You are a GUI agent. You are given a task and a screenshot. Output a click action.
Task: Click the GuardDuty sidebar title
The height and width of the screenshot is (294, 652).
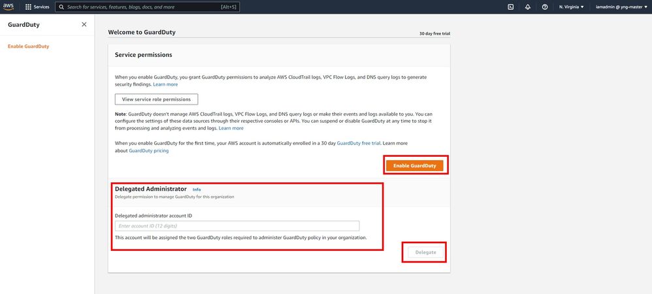coord(24,25)
